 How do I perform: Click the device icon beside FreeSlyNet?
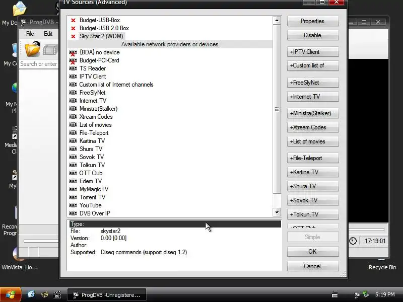[73, 93]
